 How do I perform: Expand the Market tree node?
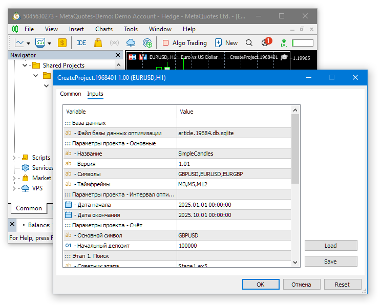coord(14,178)
